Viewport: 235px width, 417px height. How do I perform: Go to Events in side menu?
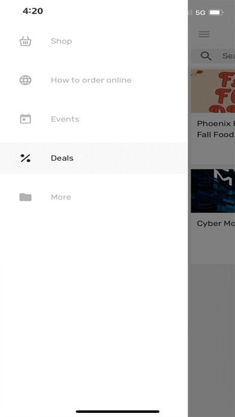(x=94, y=119)
